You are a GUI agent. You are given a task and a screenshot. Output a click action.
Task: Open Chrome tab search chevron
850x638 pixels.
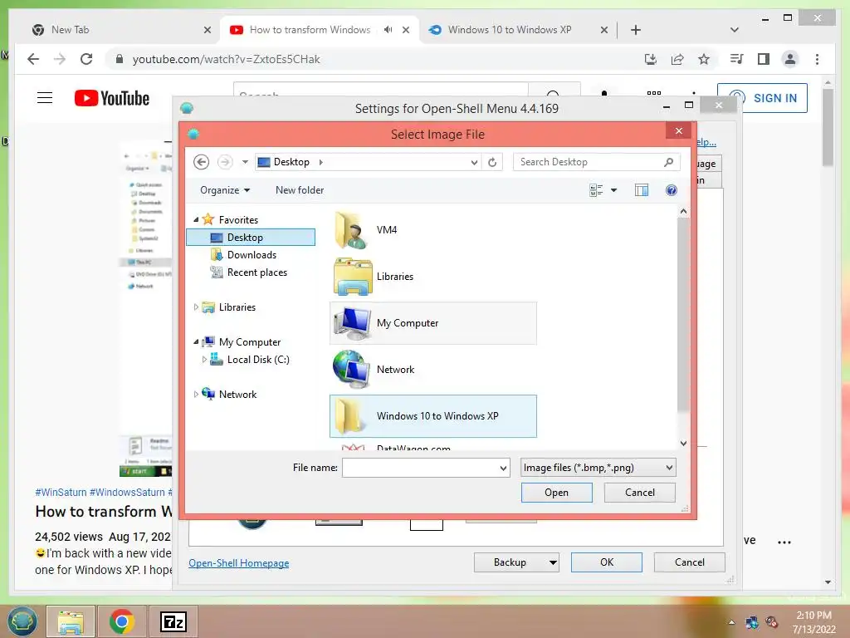click(x=735, y=30)
